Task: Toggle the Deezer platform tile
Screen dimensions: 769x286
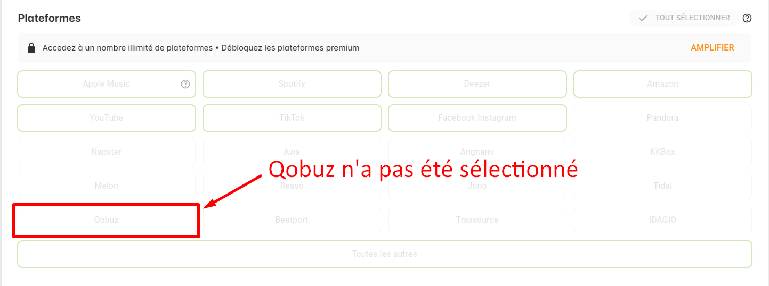Action: coord(477,84)
